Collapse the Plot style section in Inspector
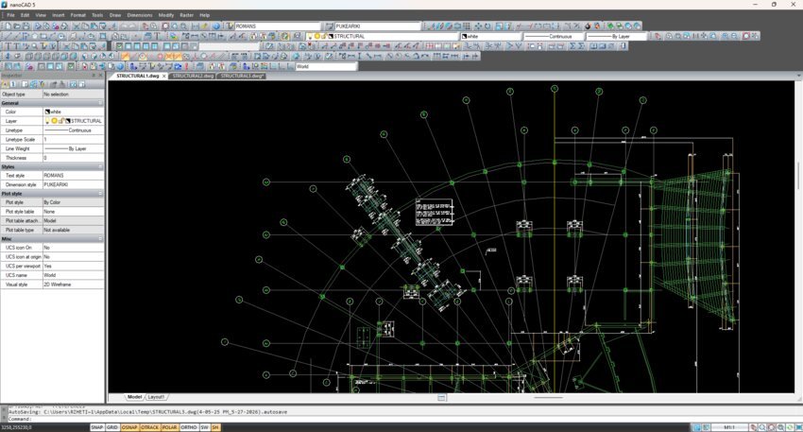The image size is (803, 432). tap(100, 193)
